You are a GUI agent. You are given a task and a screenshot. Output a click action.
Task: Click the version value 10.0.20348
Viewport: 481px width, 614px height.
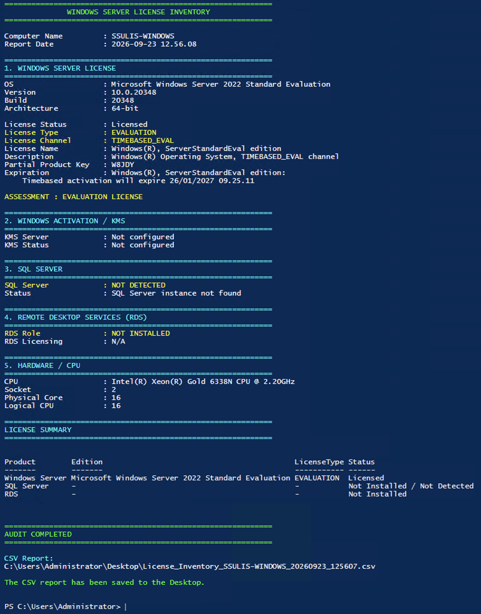134,92
